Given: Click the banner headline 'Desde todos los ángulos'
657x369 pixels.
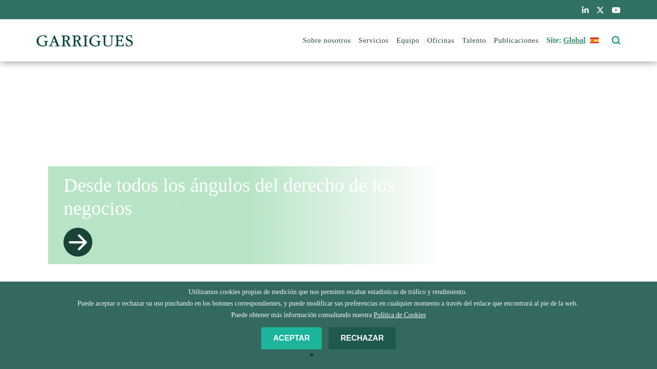Looking at the screenshot, I should (229, 197).
